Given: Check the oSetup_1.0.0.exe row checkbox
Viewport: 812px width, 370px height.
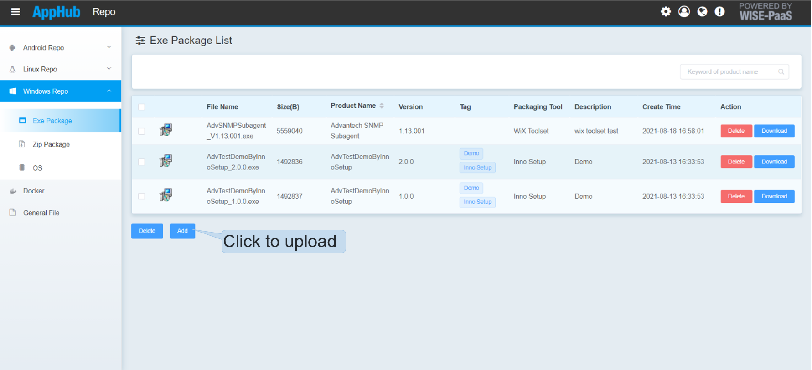Looking at the screenshot, I should tap(141, 196).
